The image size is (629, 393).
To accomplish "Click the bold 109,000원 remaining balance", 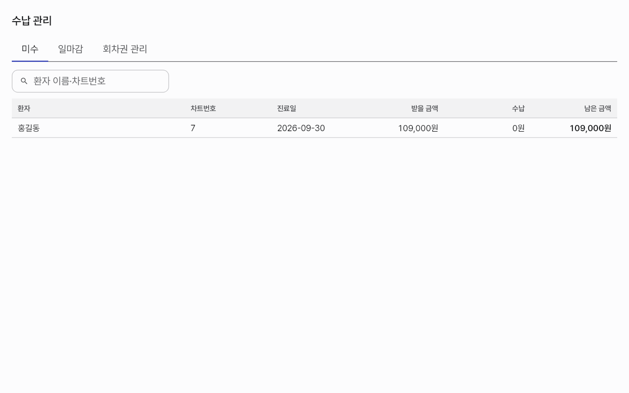I will point(590,128).
